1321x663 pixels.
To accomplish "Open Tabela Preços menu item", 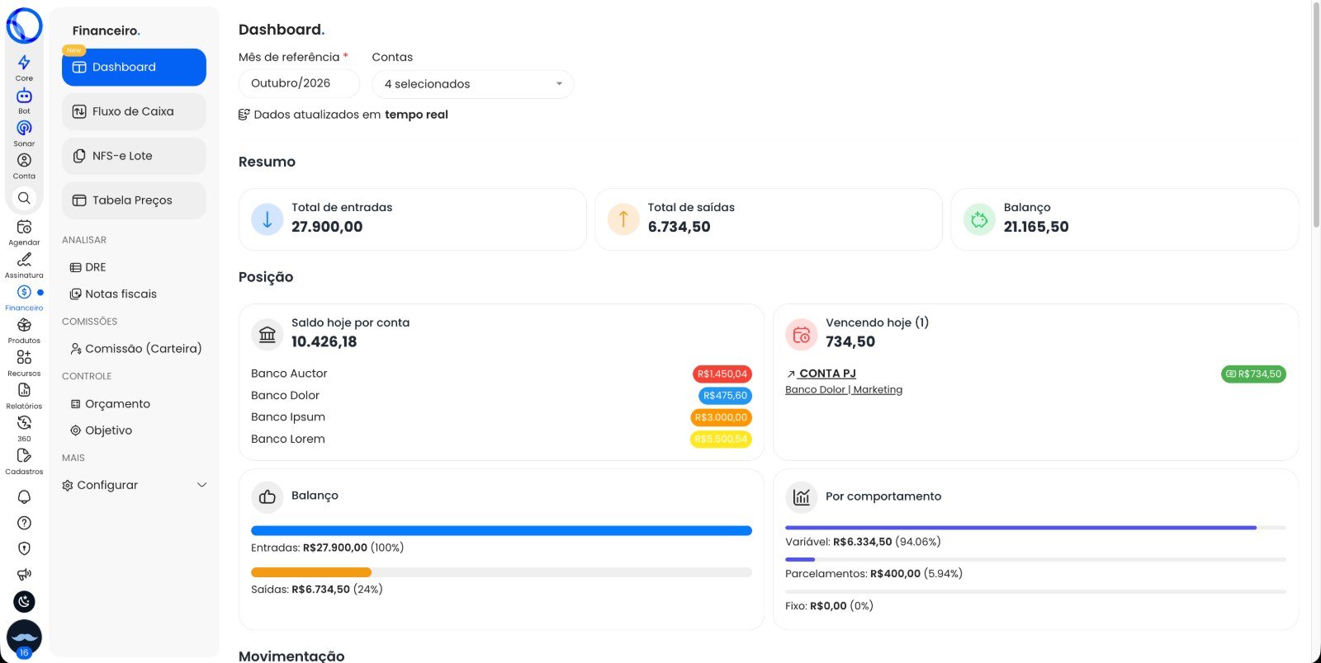I will [134, 200].
